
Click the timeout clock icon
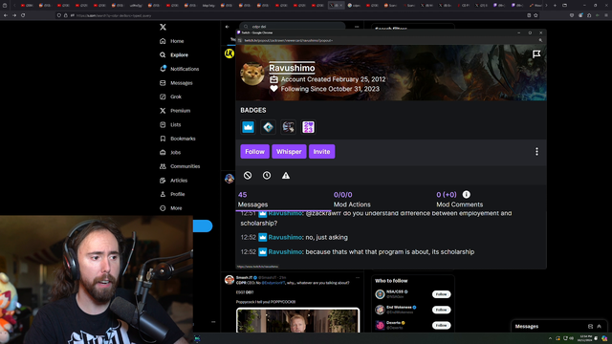267,176
